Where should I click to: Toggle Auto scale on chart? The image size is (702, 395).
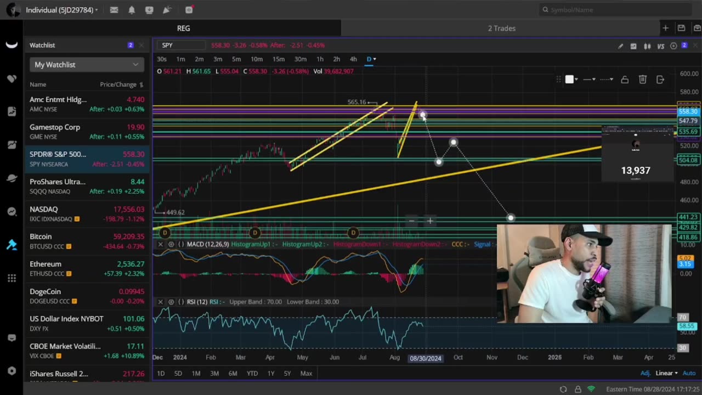(689, 373)
